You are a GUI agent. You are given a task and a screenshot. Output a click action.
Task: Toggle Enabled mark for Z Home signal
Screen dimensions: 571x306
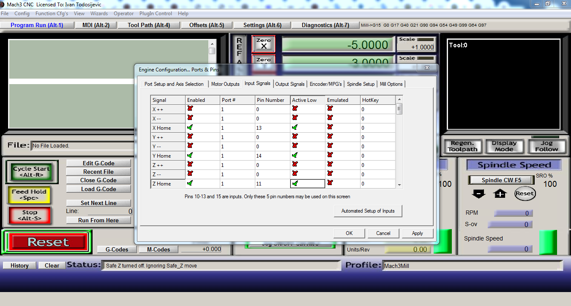coord(190,183)
